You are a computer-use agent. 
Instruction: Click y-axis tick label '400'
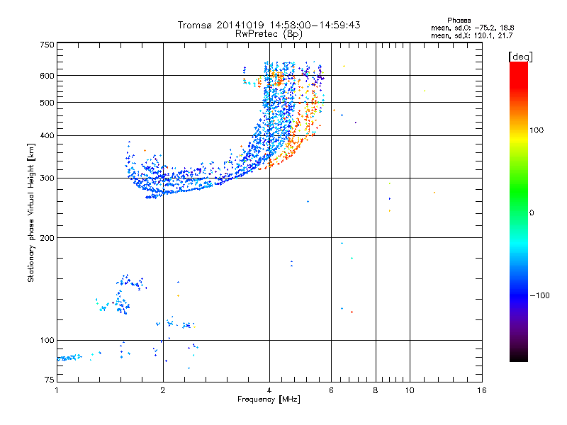click(47, 135)
